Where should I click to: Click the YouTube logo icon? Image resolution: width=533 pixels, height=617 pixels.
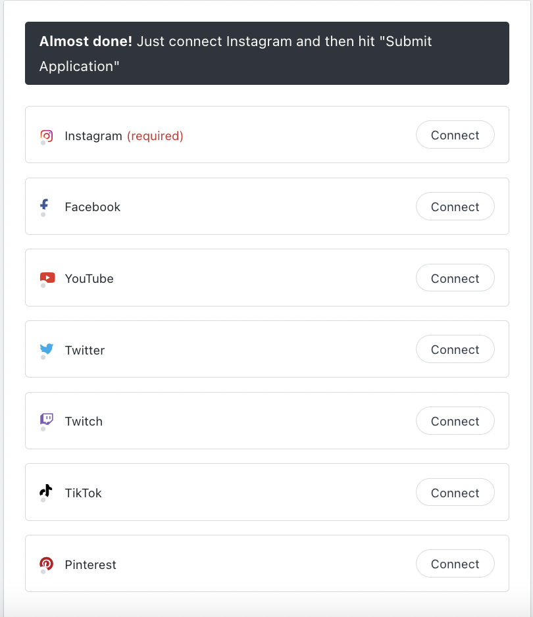[47, 278]
